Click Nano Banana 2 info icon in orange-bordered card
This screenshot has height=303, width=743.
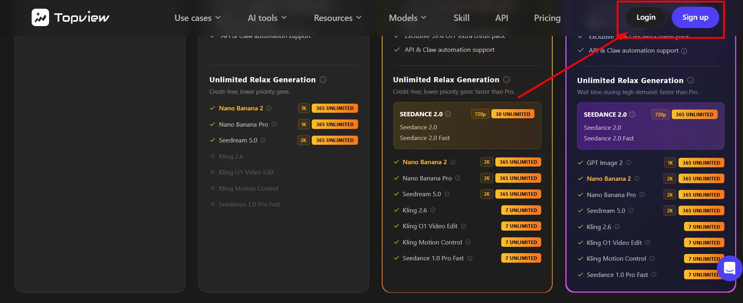(x=453, y=162)
